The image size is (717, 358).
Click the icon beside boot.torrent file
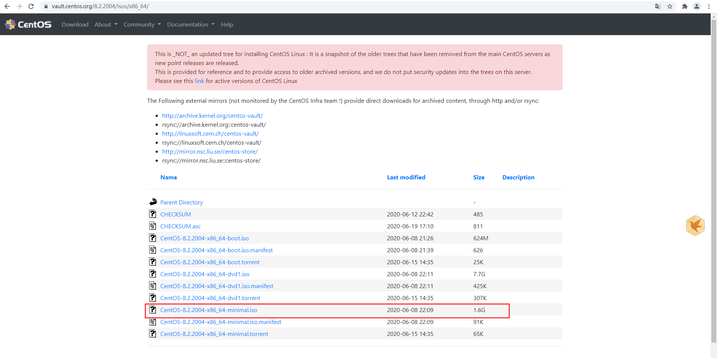(x=153, y=262)
